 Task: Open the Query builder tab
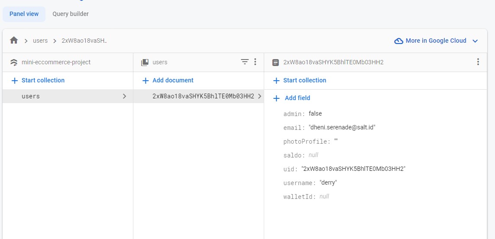click(x=71, y=14)
